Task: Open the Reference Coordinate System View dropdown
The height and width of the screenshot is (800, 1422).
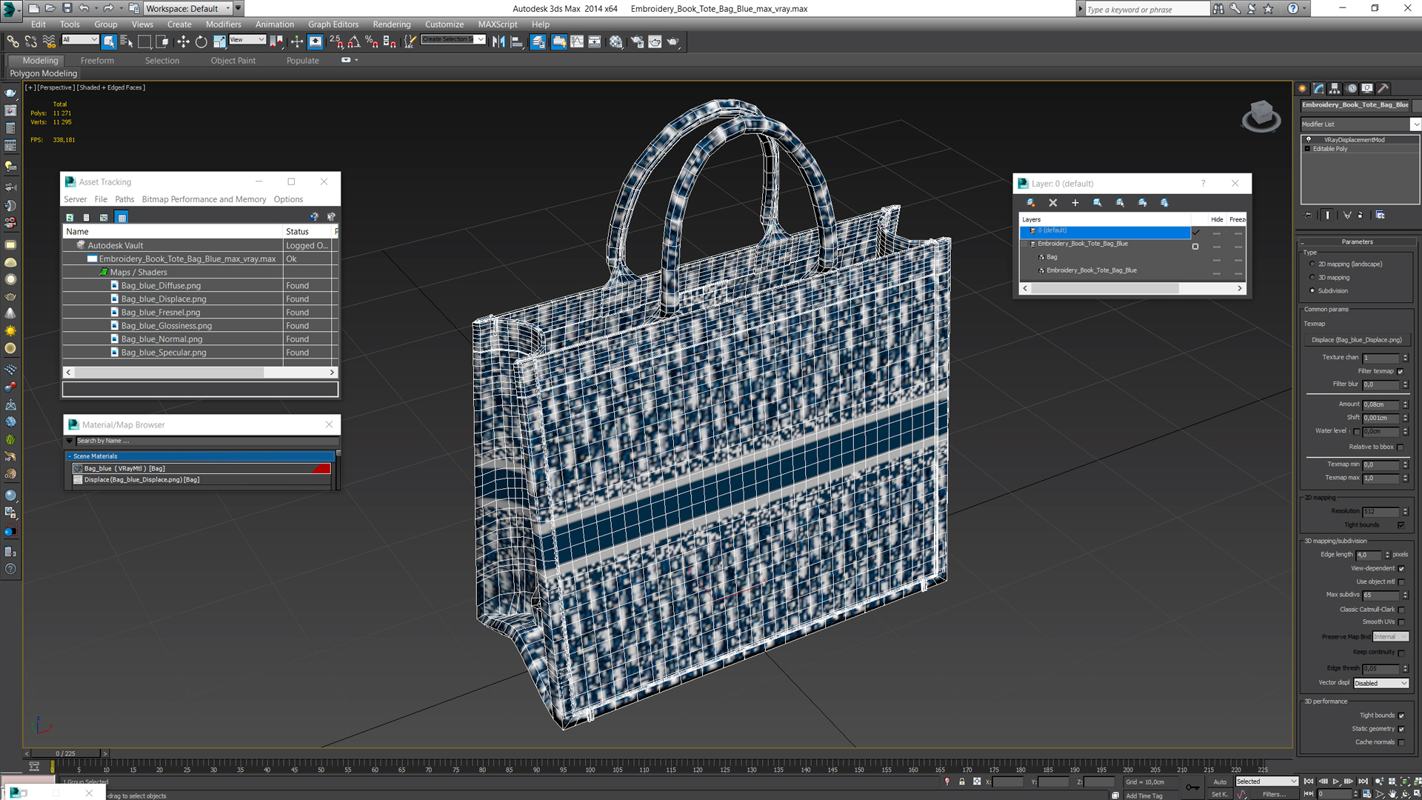Action: [x=247, y=39]
